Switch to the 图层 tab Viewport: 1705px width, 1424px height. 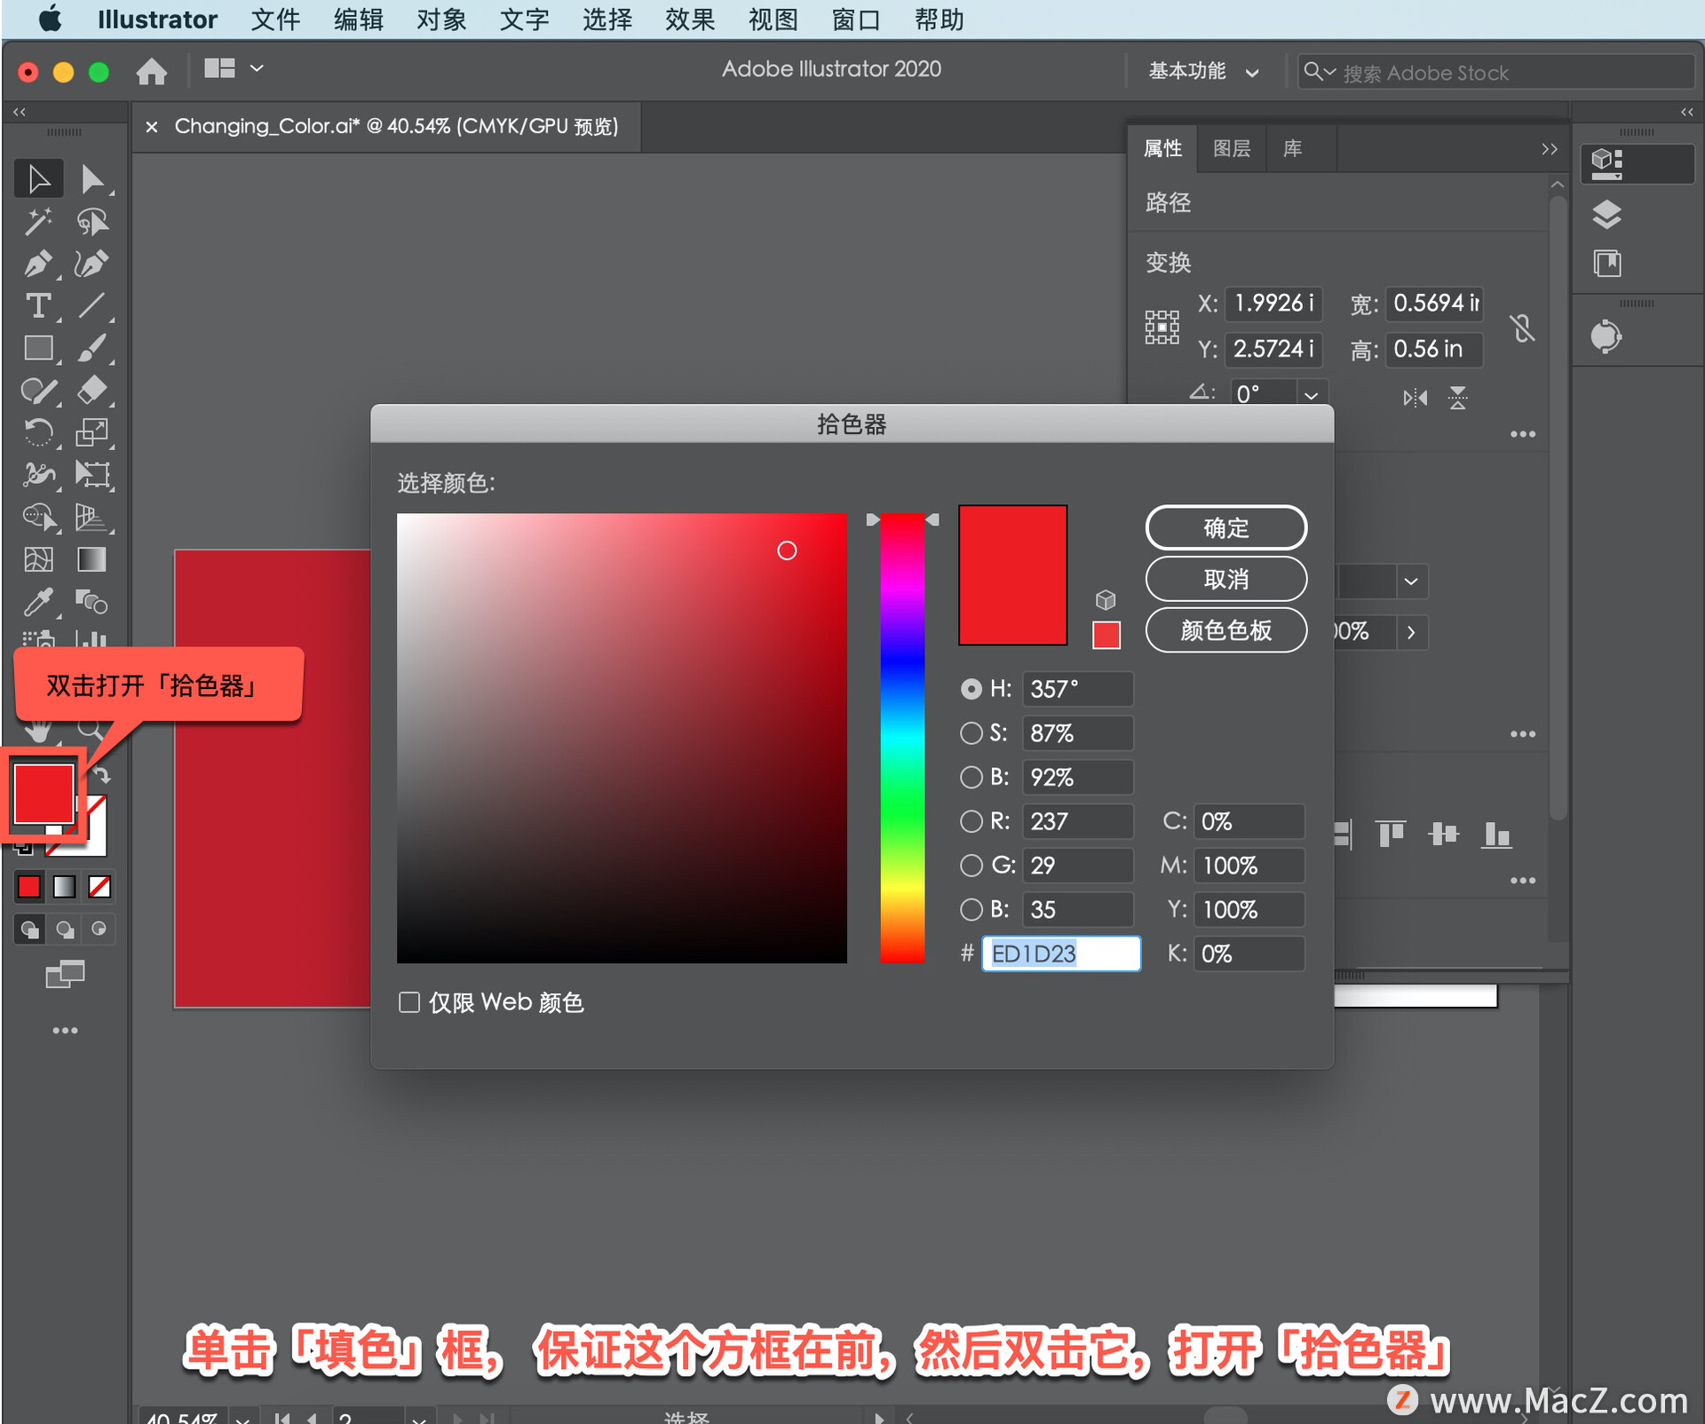[1231, 148]
